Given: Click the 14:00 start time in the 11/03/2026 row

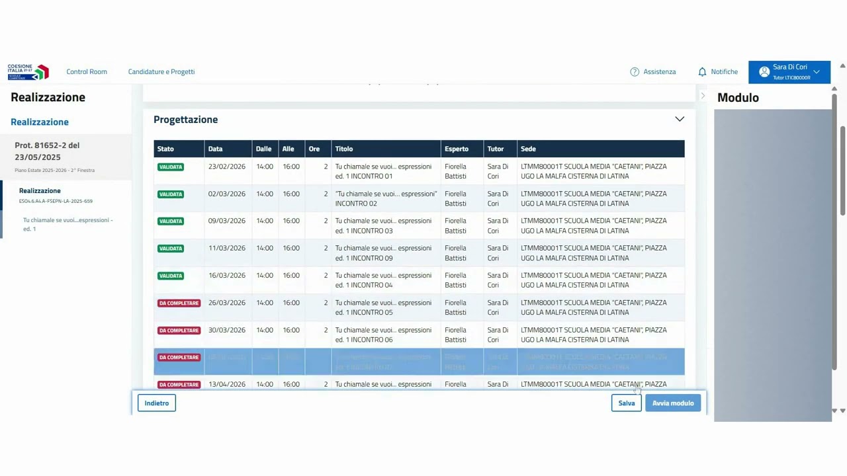Looking at the screenshot, I should click(x=265, y=248).
